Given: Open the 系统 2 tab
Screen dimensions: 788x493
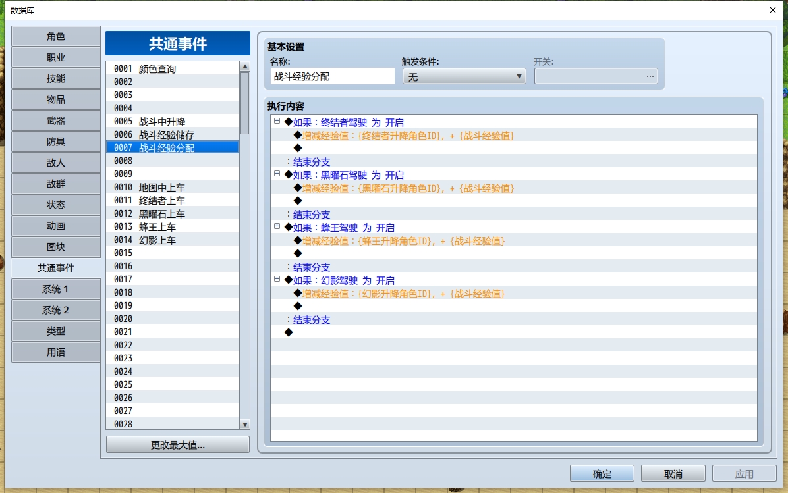Looking at the screenshot, I should tap(56, 310).
